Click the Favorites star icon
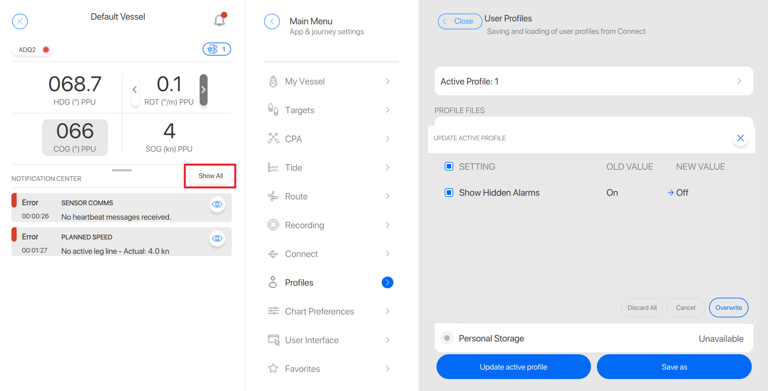768x391 pixels. (x=273, y=369)
